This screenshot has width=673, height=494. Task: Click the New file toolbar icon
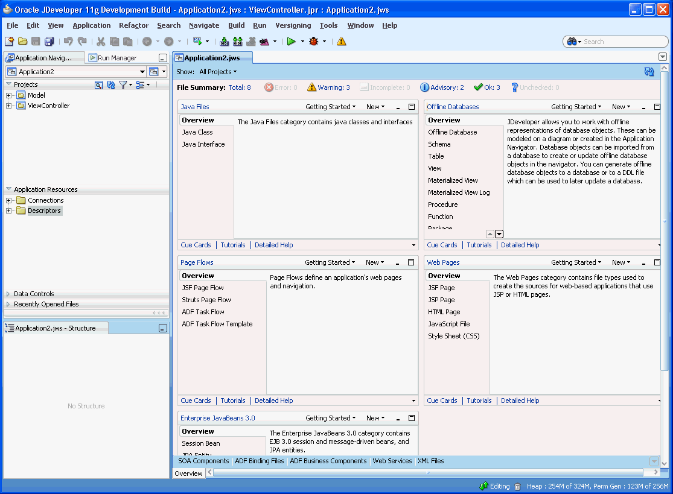(10, 42)
